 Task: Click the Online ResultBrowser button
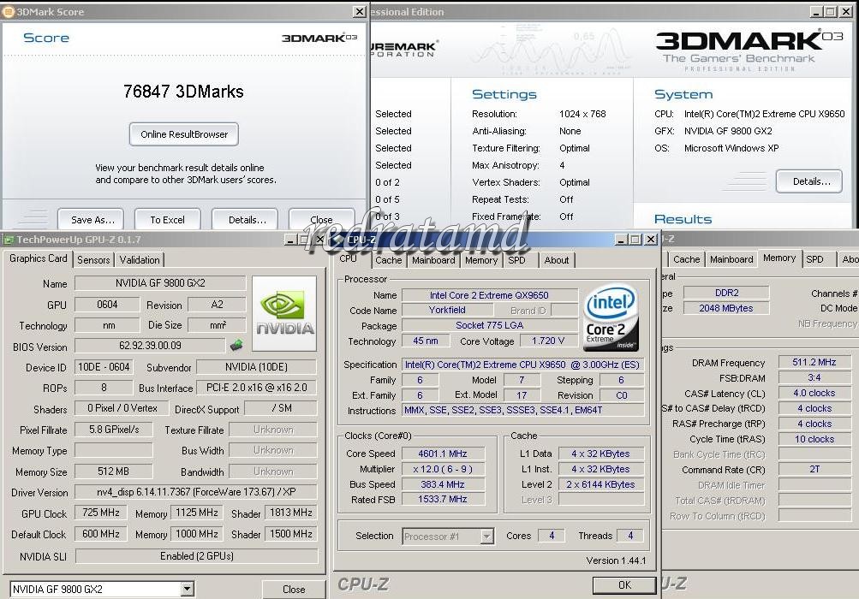[184, 134]
